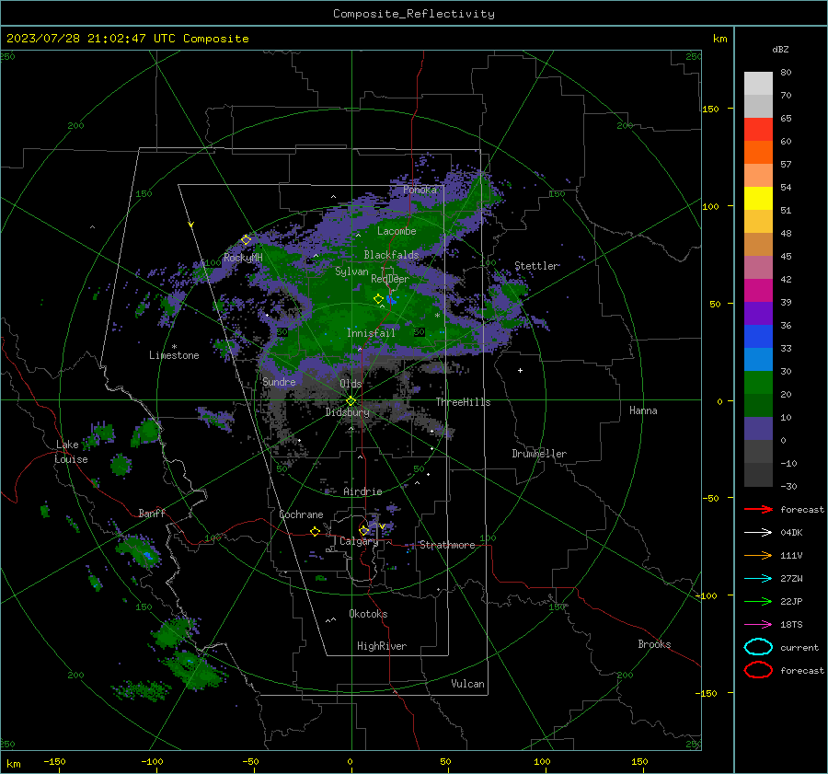Click the Hanna label
The height and width of the screenshot is (774, 828).
pyautogui.click(x=643, y=410)
